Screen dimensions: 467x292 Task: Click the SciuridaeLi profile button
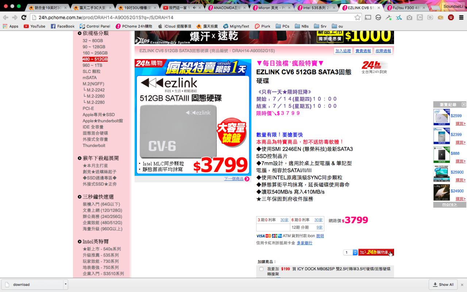(x=453, y=6)
